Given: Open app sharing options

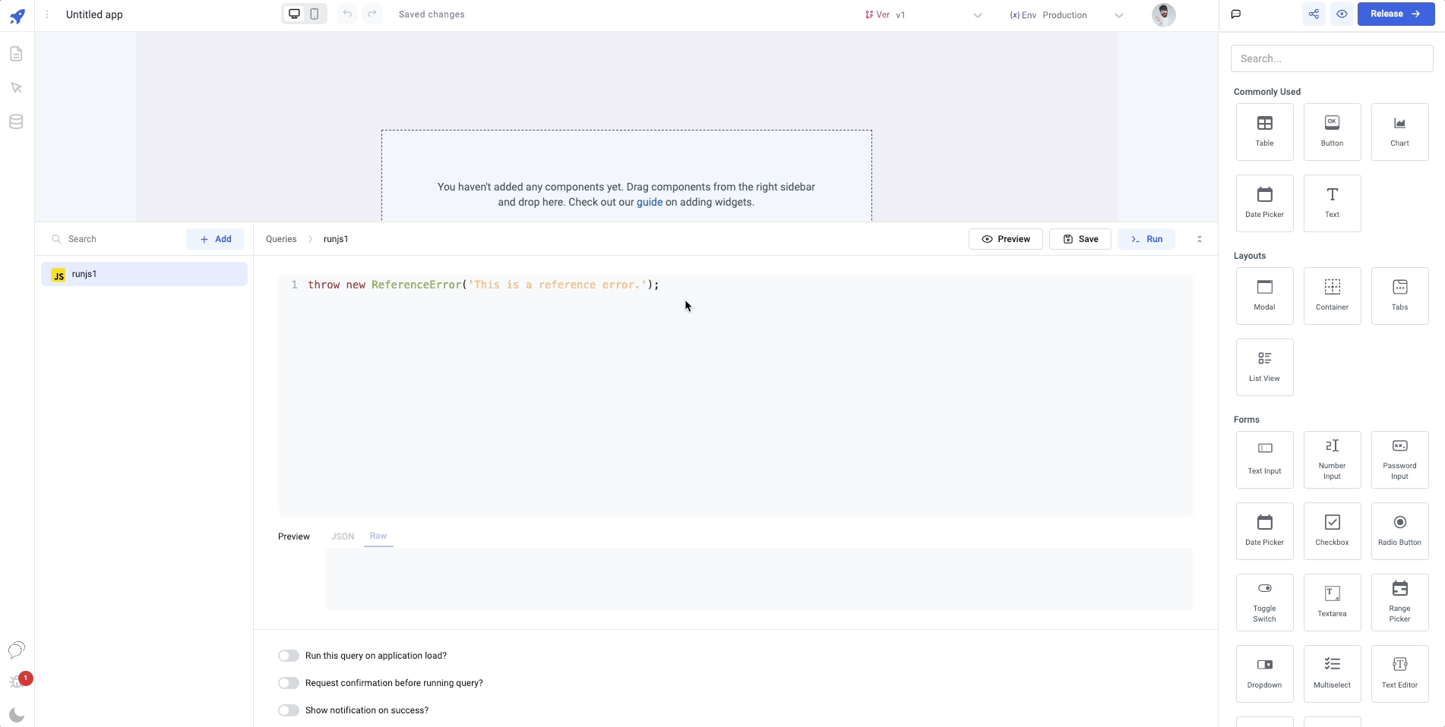Looking at the screenshot, I should 1314,14.
